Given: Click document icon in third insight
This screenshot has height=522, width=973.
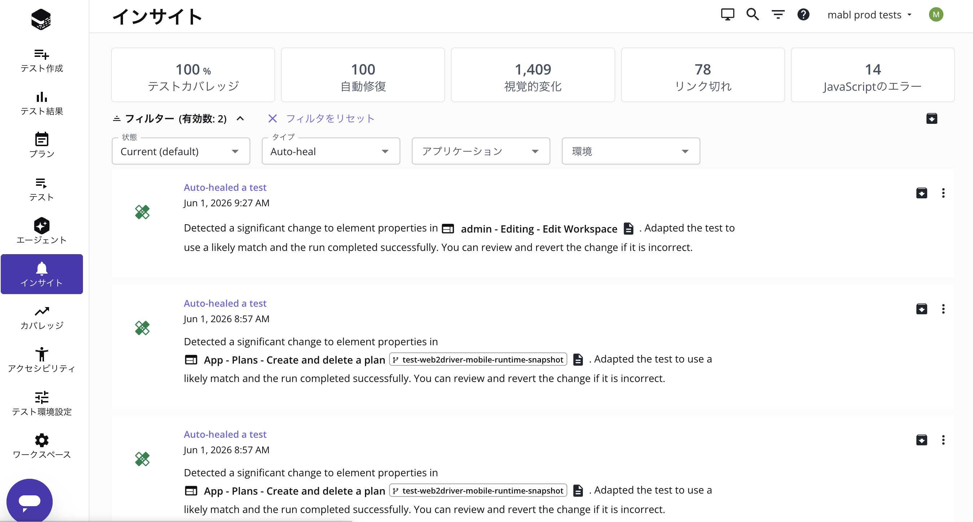Looking at the screenshot, I should pyautogui.click(x=578, y=490).
